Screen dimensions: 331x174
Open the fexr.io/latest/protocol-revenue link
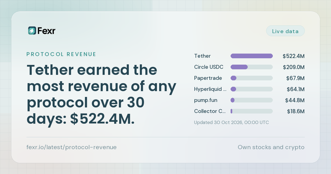coord(71,147)
